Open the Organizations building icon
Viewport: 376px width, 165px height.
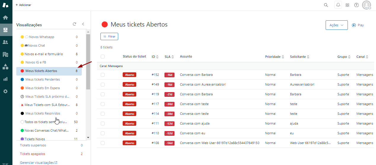[5, 54]
